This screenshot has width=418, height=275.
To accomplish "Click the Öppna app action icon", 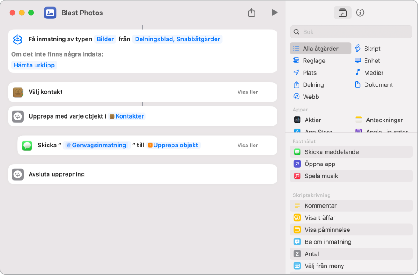I will 297,164.
